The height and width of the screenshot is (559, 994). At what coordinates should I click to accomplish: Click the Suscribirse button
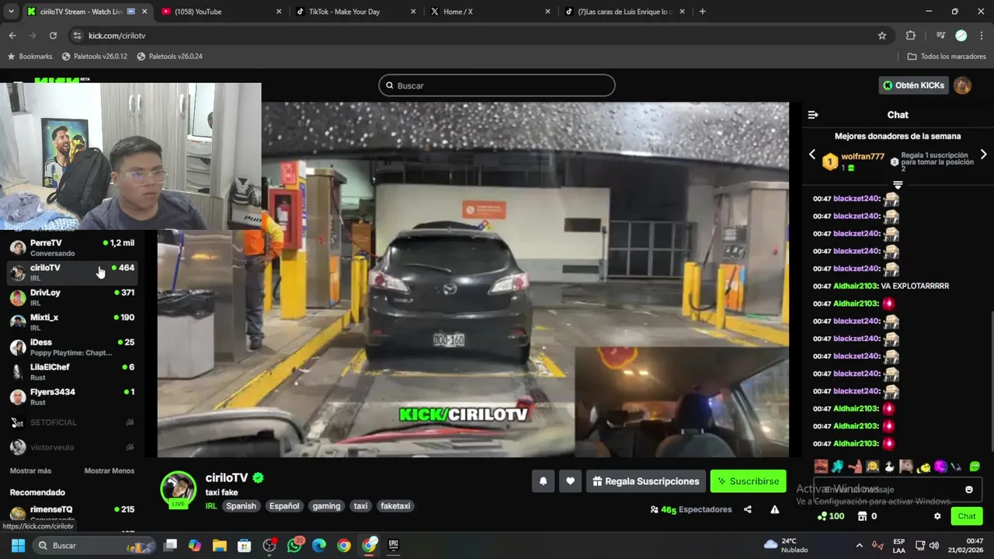[748, 481]
